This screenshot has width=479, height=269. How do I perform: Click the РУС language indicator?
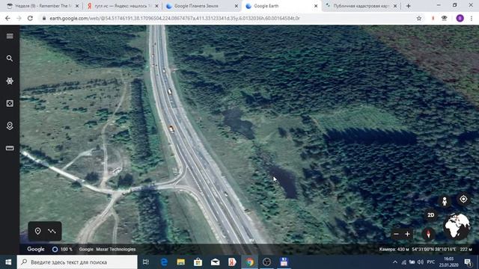(x=431, y=262)
